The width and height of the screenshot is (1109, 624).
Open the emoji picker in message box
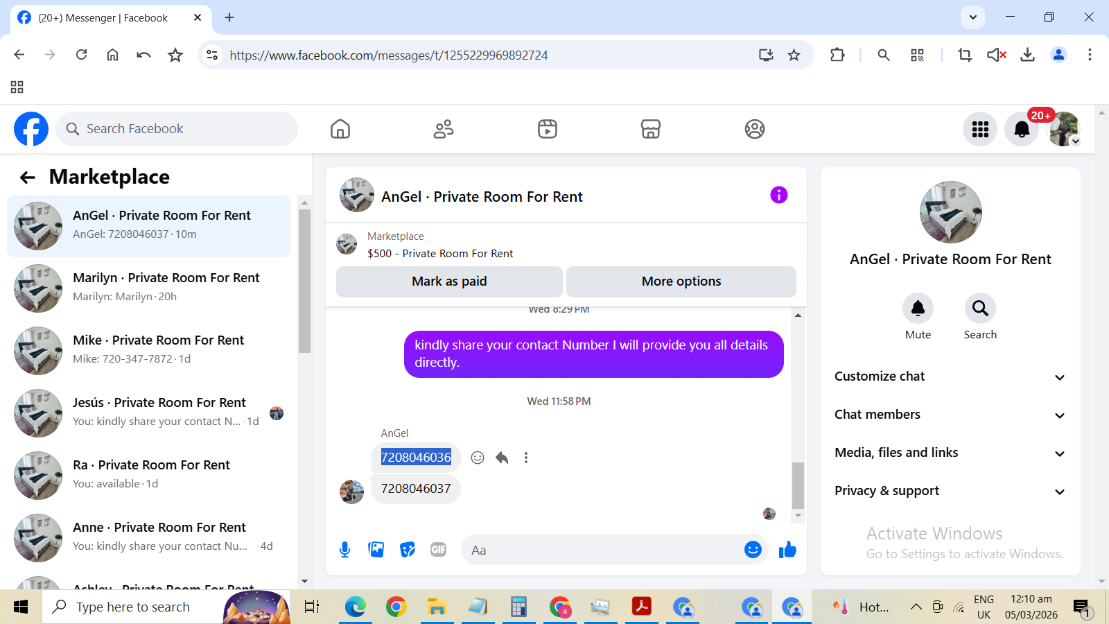pos(753,550)
